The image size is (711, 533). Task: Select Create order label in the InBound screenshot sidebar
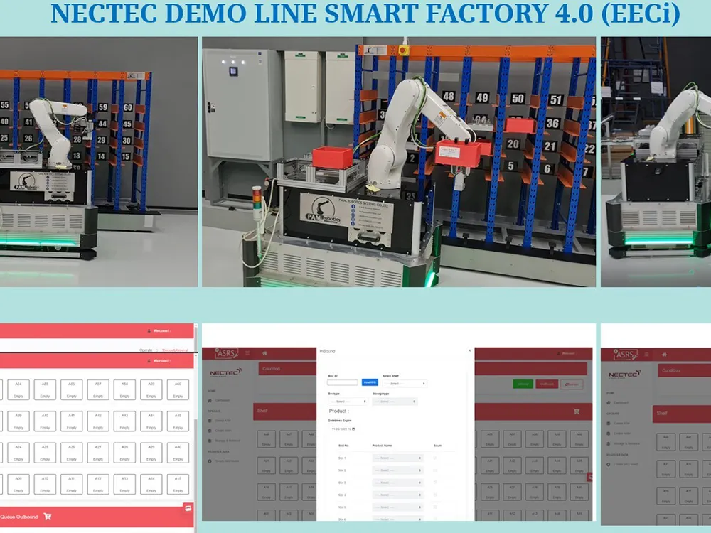coord(223,431)
